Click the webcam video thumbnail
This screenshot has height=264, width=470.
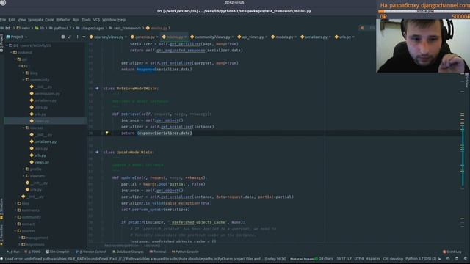pos(423,45)
